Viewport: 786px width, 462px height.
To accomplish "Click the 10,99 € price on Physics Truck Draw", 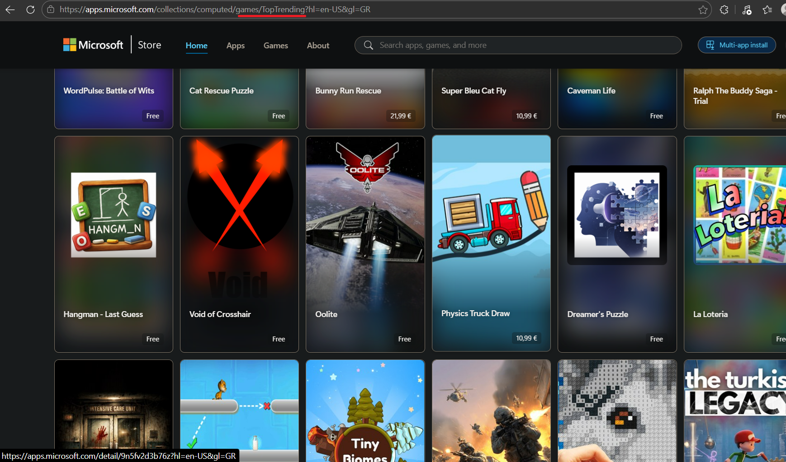I will click(527, 338).
